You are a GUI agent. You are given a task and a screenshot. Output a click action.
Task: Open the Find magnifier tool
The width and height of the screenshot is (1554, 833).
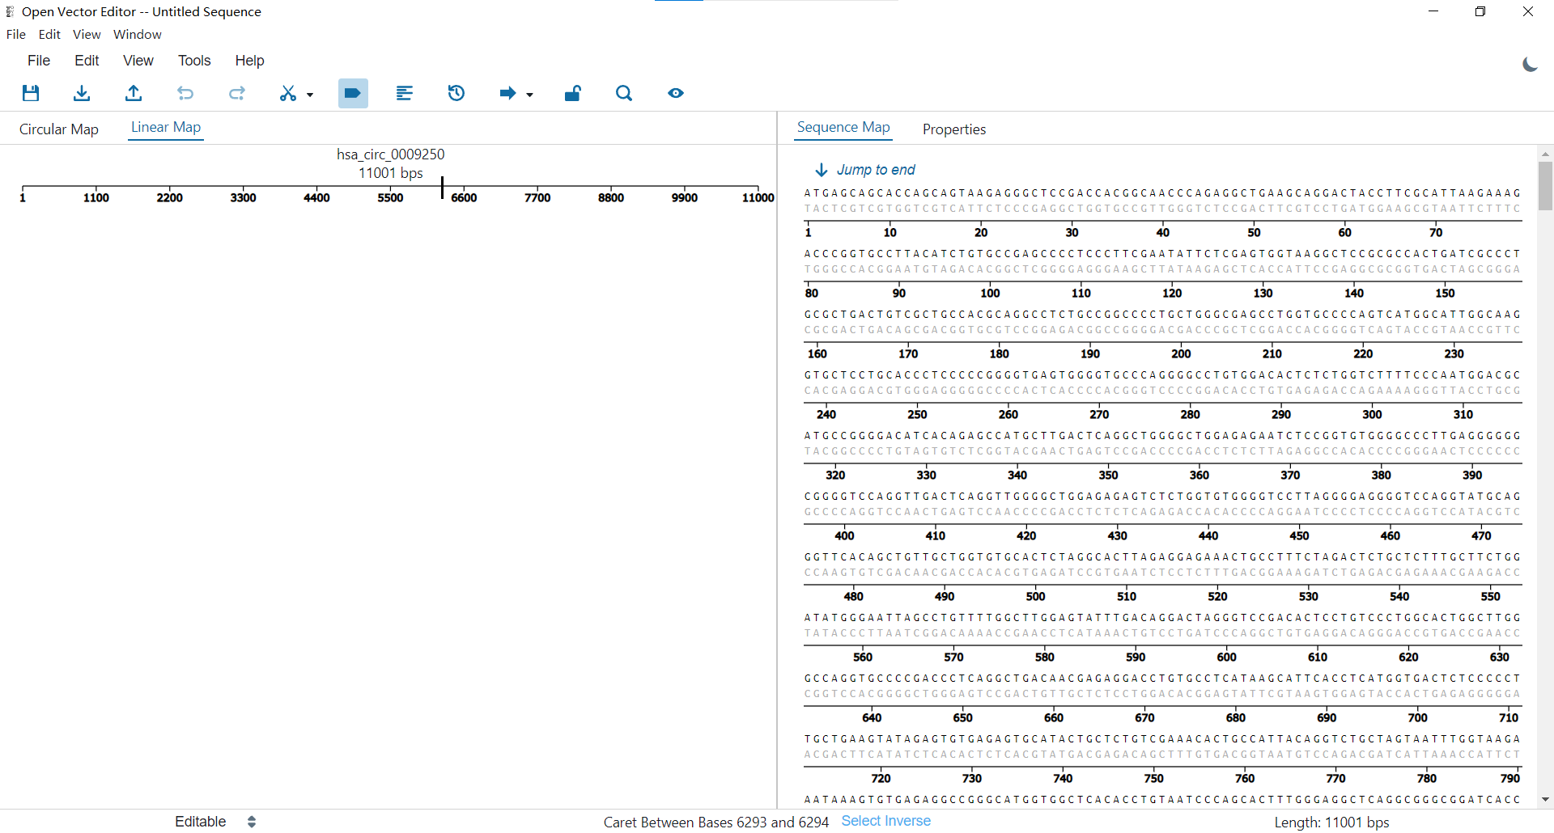(x=624, y=93)
